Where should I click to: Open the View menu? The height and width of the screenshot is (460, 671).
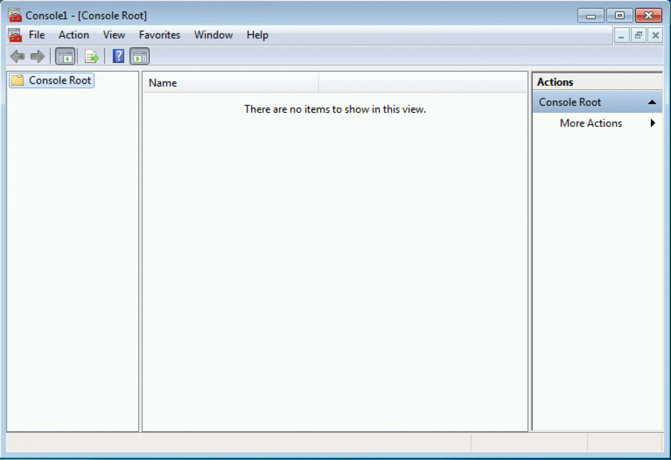point(114,35)
